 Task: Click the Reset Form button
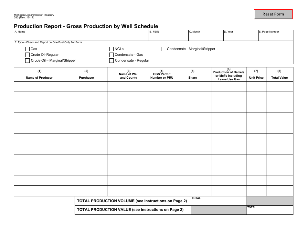coord(273,14)
